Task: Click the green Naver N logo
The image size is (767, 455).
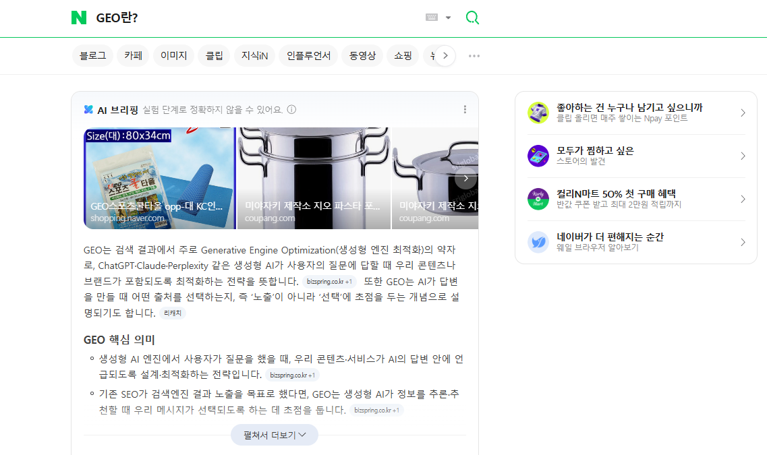Action: coord(79,18)
